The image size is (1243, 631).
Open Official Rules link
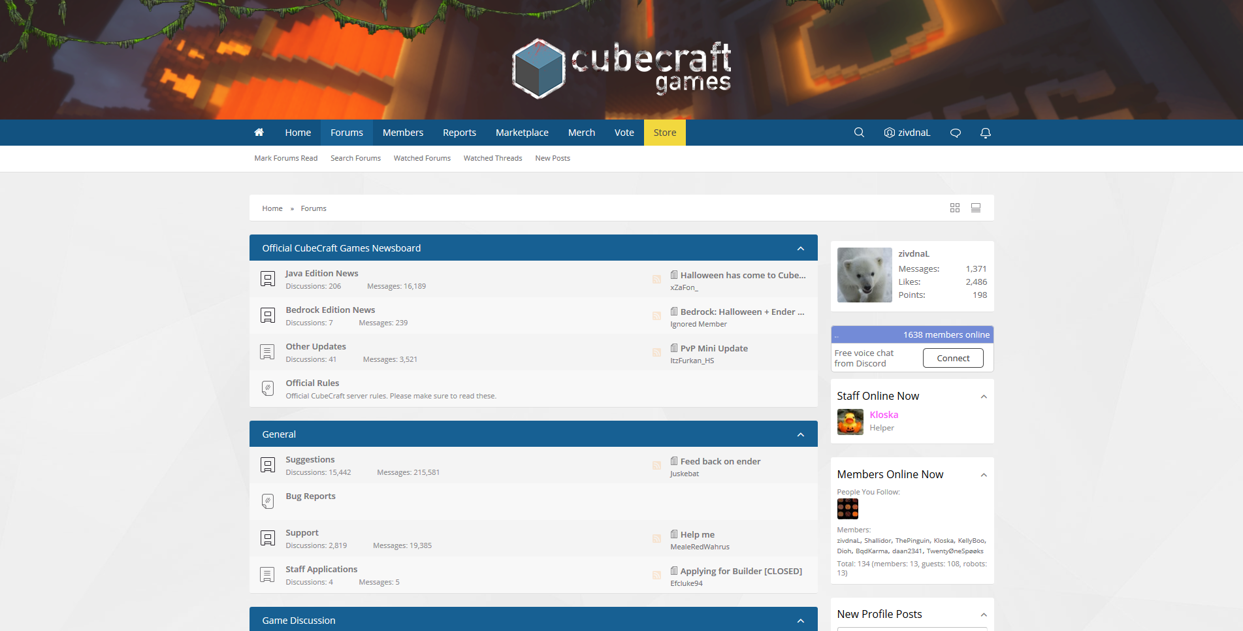312,383
